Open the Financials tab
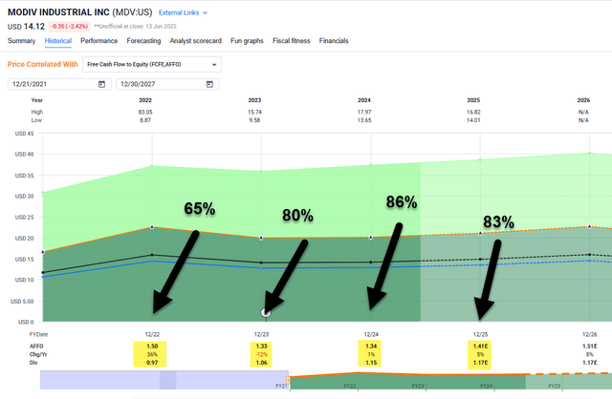 pos(334,41)
